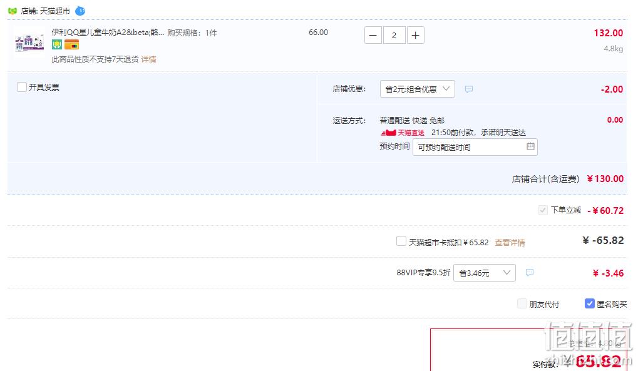Tick the 朋友代付 checkbox
Viewport: 638px width, 371px height.
[522, 303]
